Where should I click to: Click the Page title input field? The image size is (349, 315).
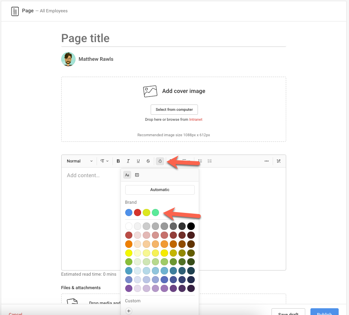tap(173, 38)
